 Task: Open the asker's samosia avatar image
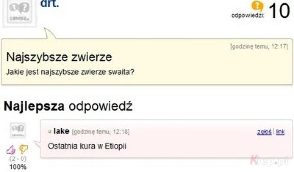pos(19,13)
